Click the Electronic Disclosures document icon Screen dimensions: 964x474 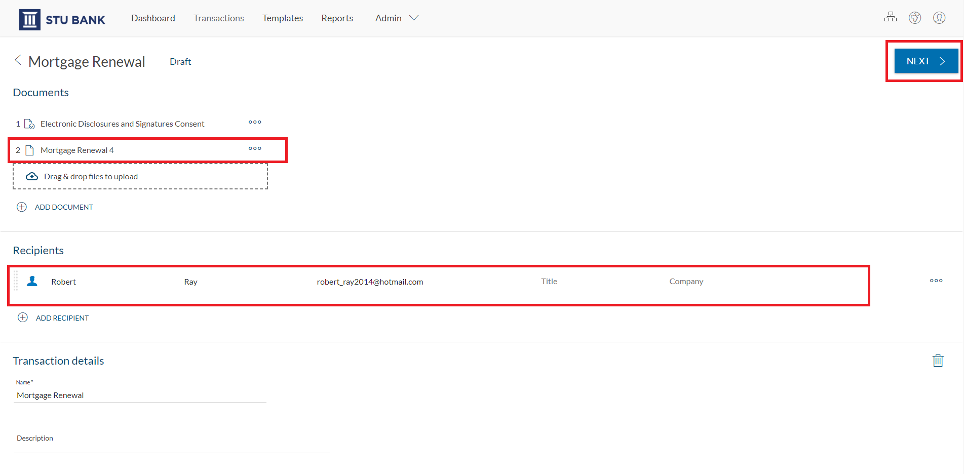[x=29, y=124]
